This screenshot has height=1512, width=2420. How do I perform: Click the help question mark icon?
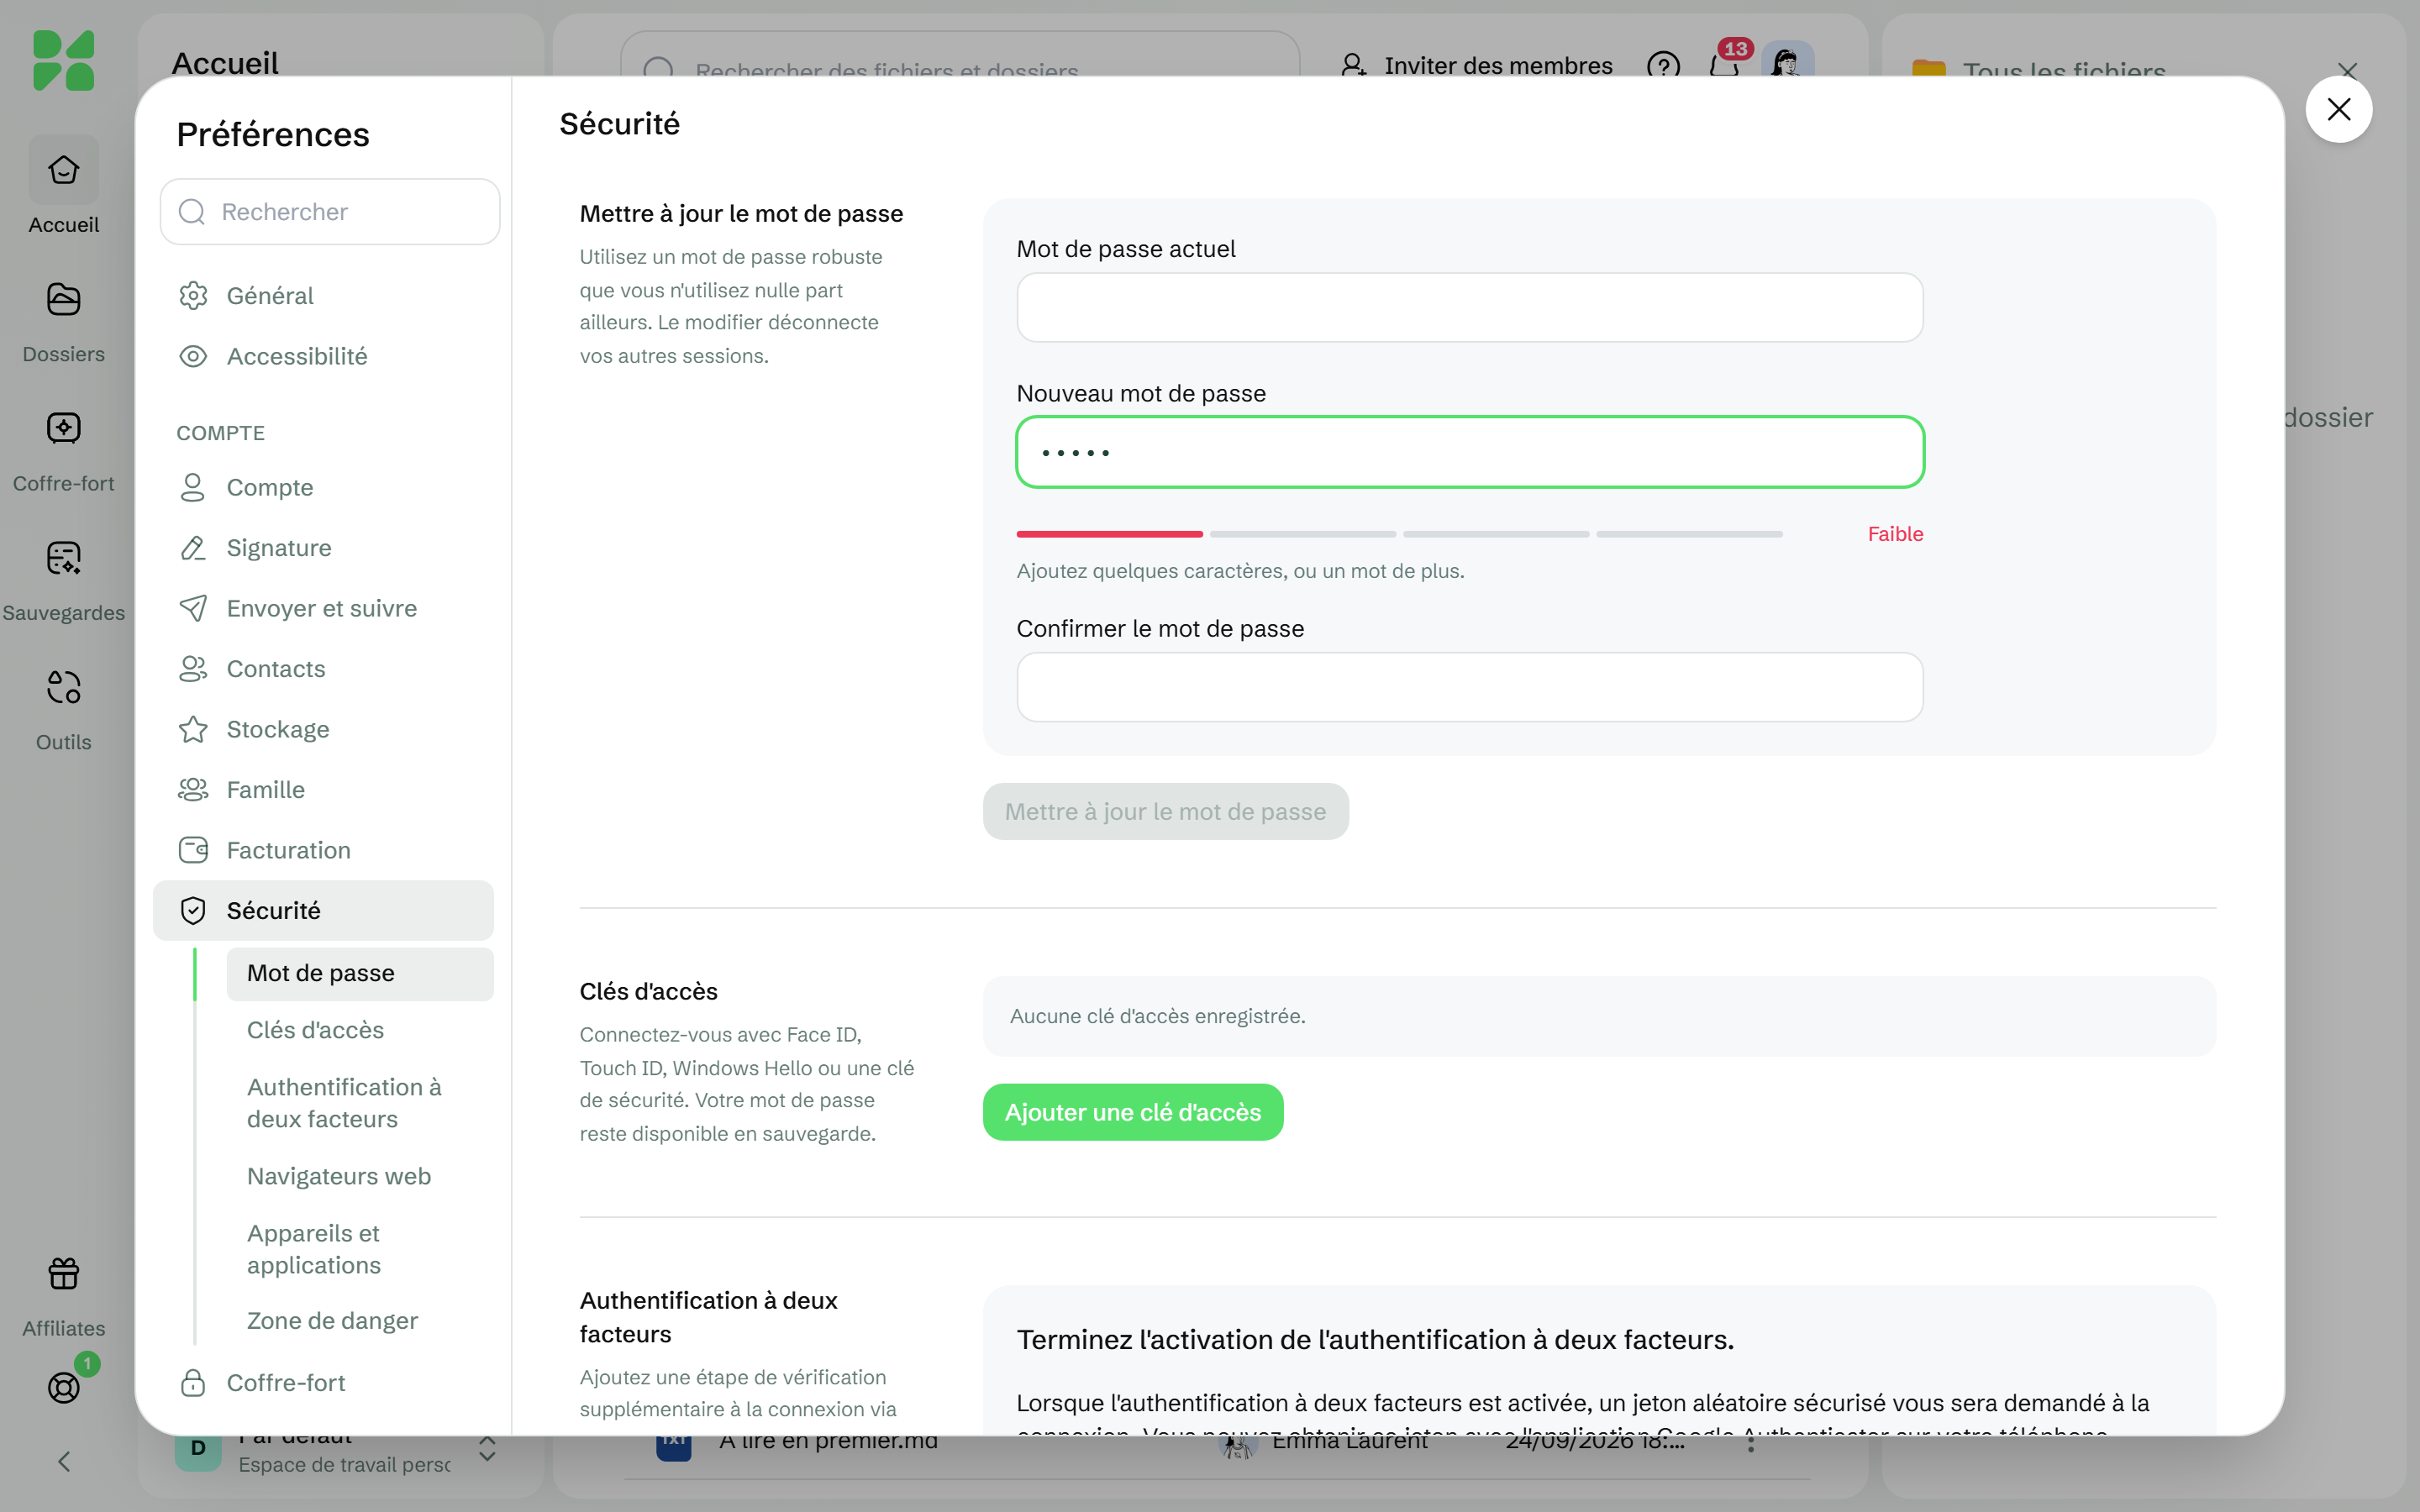1663,66
